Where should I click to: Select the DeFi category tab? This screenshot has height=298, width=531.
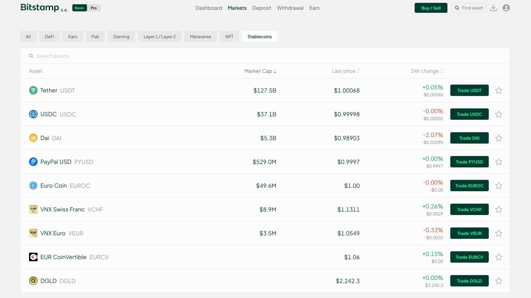tap(50, 36)
